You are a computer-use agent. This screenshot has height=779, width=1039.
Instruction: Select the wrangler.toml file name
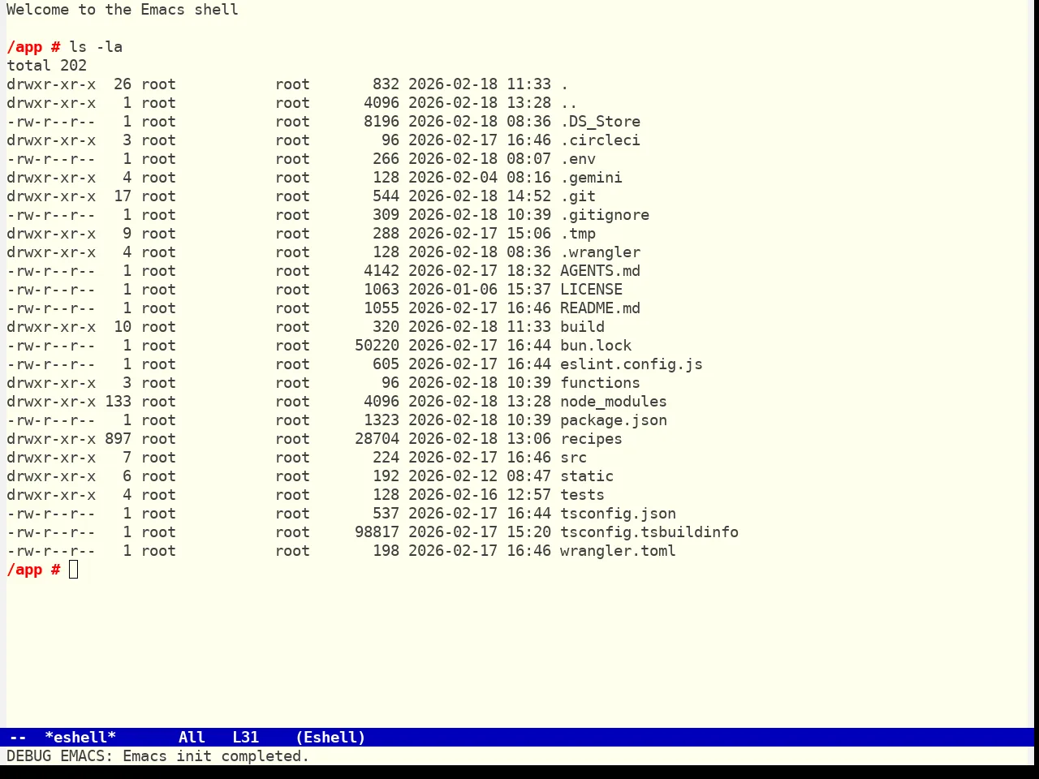[x=618, y=551]
